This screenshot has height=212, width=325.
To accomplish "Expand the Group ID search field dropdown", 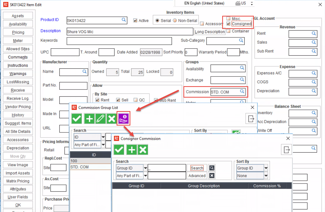I will click(x=145, y=168).
